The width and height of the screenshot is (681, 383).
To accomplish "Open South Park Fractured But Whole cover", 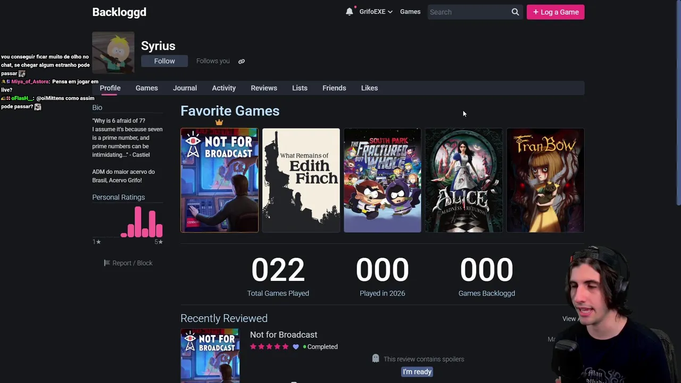I will [x=383, y=180].
